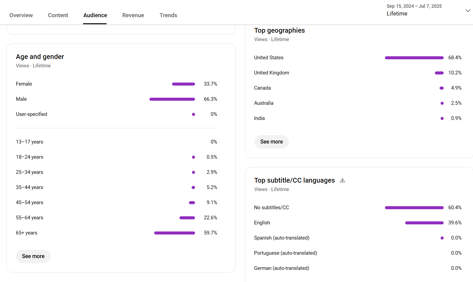Open the Trends tab
473x282 pixels.
168,15
